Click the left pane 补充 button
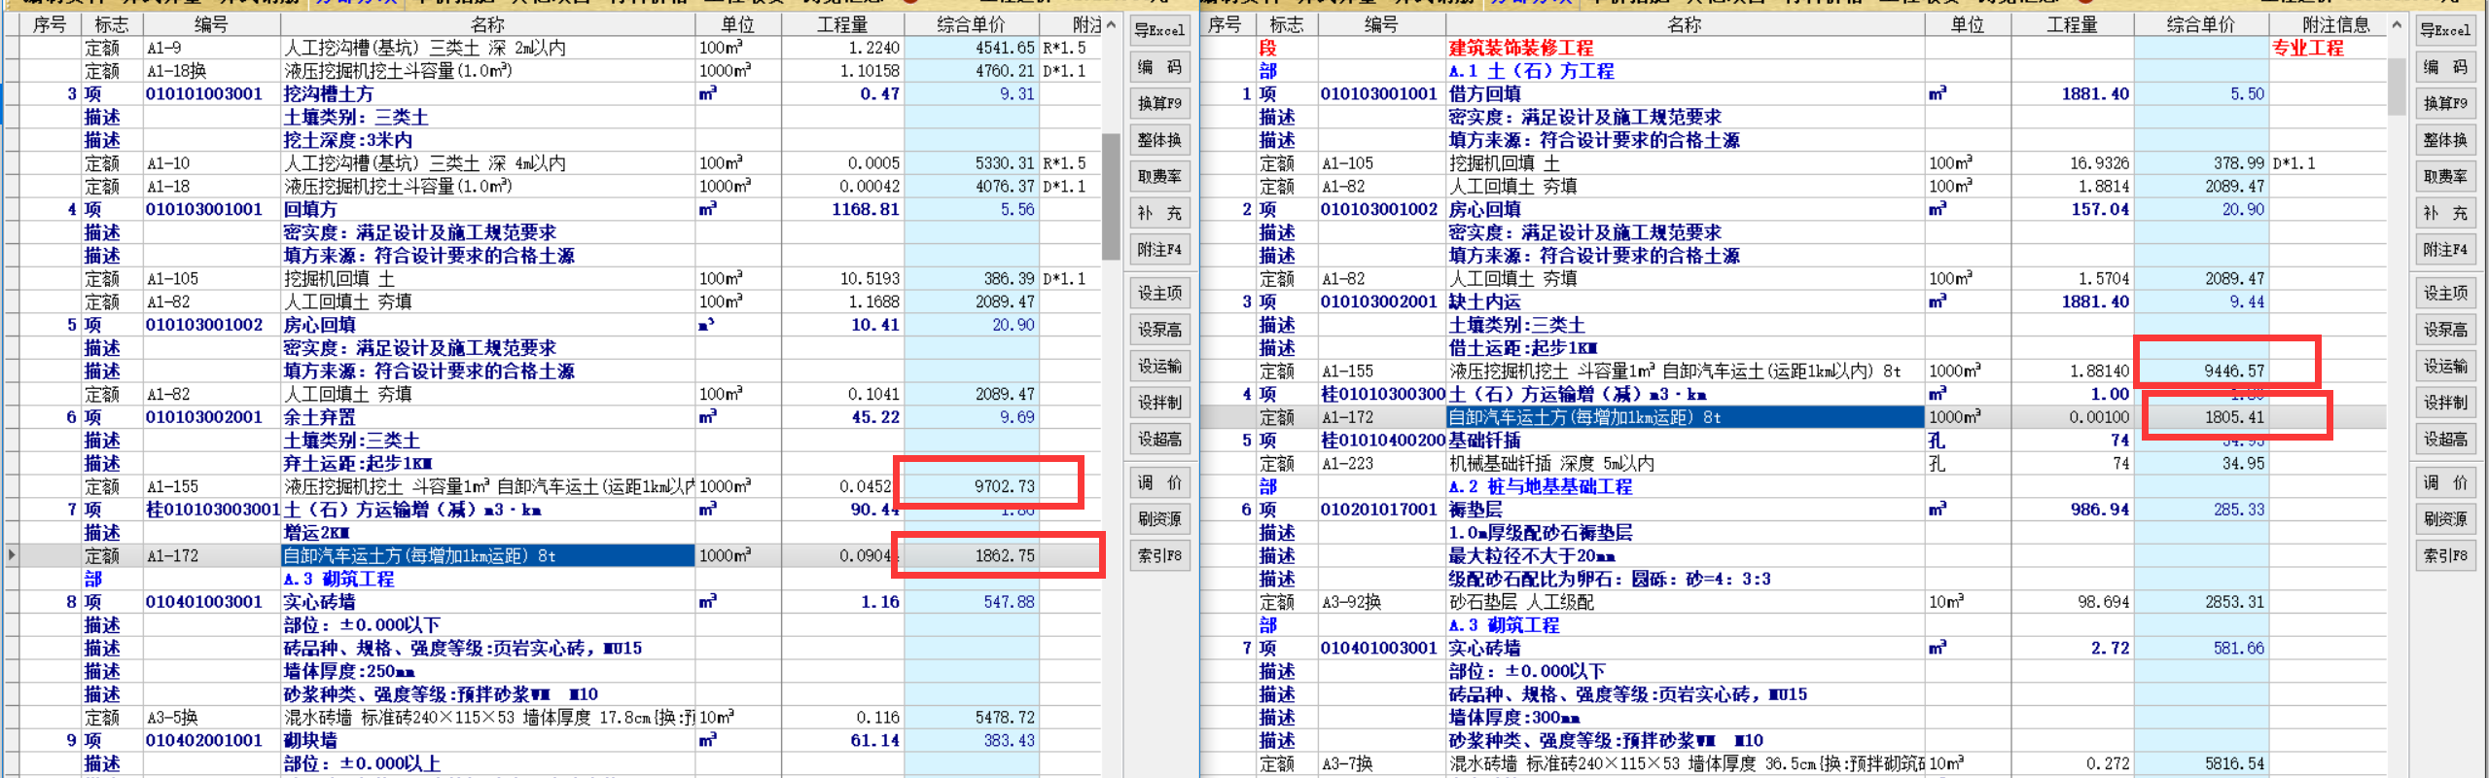The height and width of the screenshot is (778, 2489). [x=1159, y=213]
